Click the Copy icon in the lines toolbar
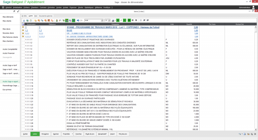Image resolution: width=258 pixels, height=140 pixels. point(27,20)
